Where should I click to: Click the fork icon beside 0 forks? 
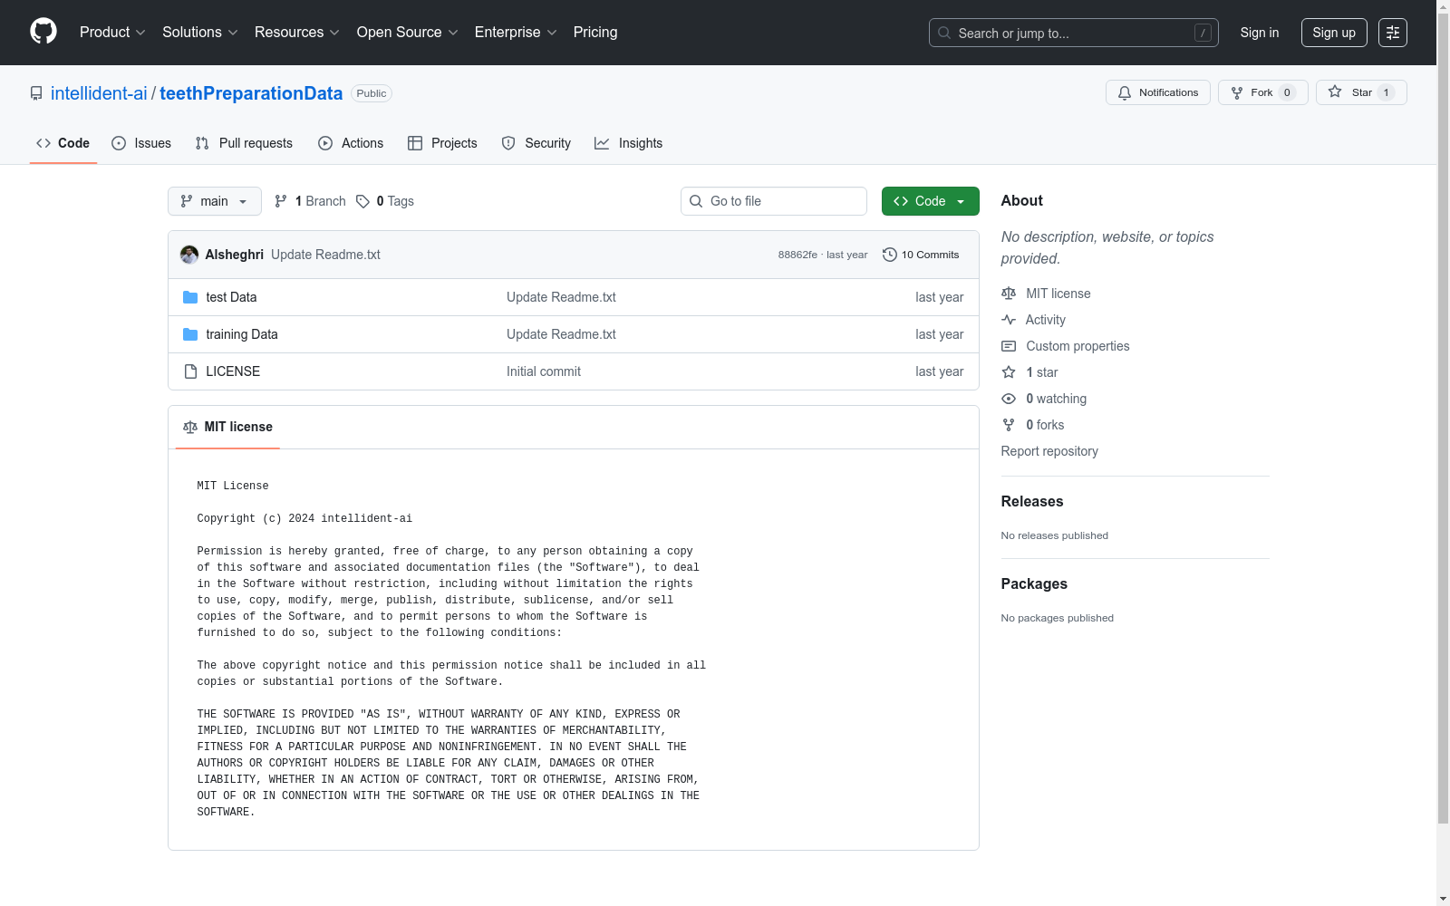[x=1009, y=425]
